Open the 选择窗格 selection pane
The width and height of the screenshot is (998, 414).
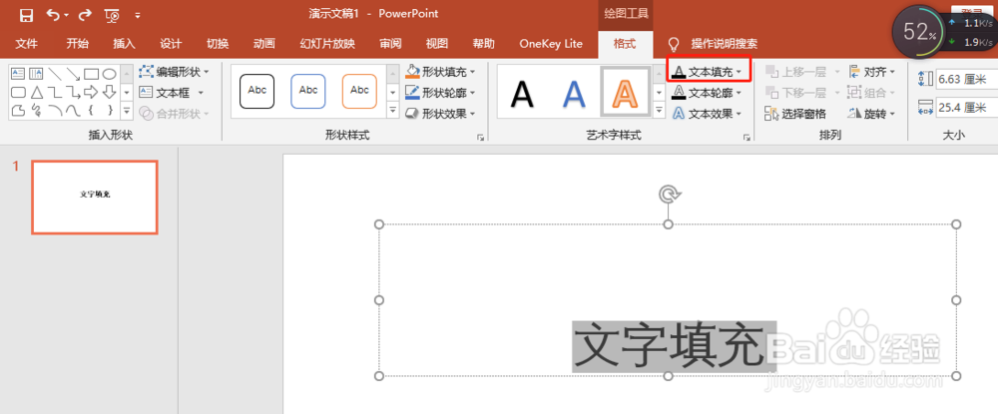795,114
